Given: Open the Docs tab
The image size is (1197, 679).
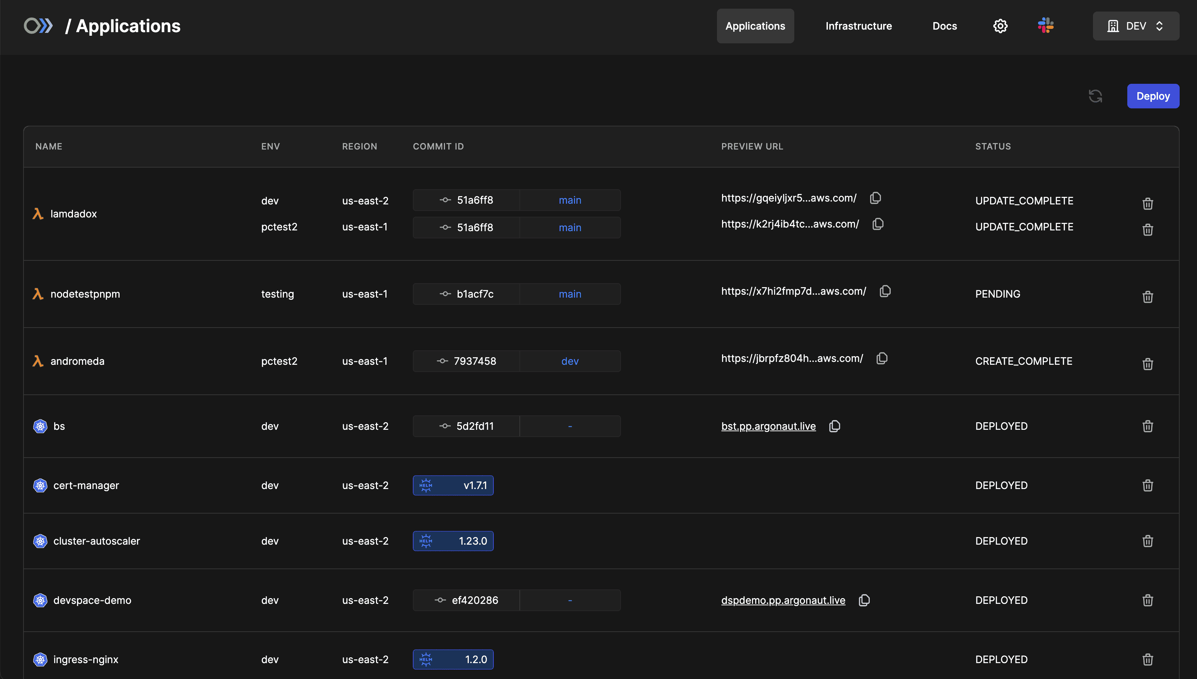Looking at the screenshot, I should pyautogui.click(x=944, y=26).
